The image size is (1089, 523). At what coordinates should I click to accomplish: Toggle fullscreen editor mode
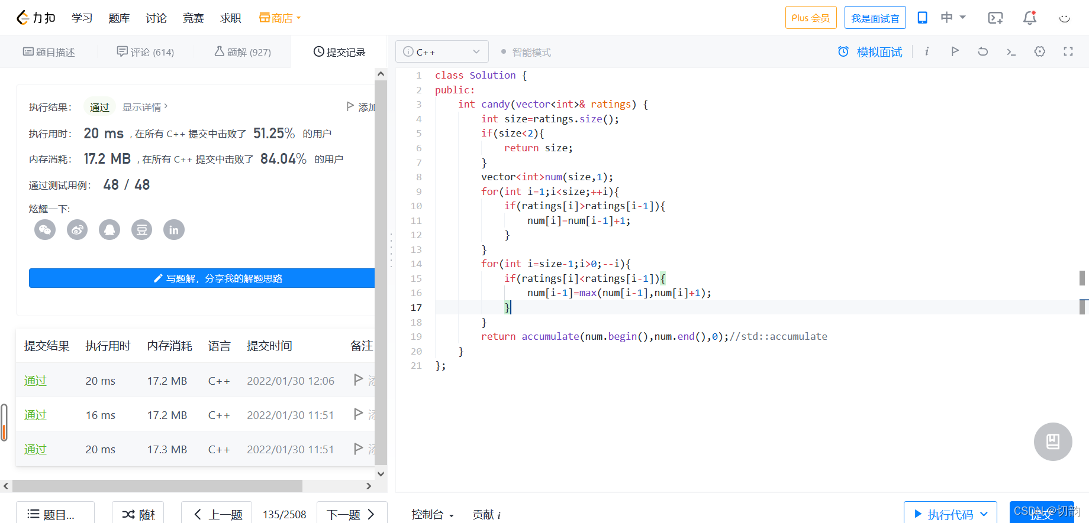pyautogui.click(x=1068, y=51)
